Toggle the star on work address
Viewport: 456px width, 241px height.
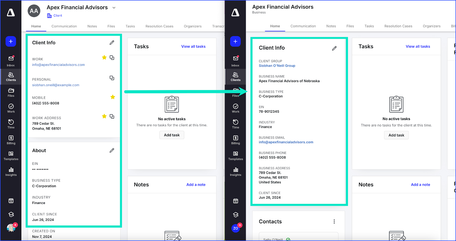tap(104, 116)
